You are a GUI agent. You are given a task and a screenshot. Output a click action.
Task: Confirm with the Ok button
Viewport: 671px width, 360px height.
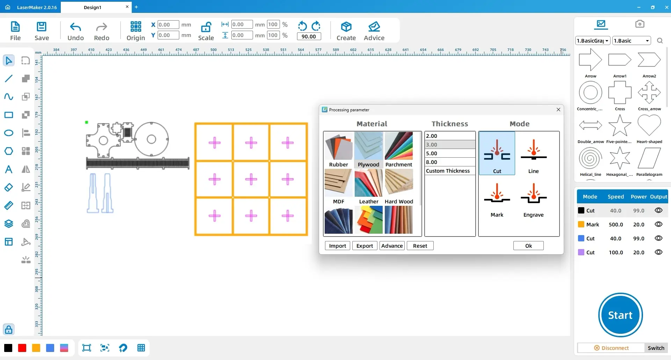tap(528, 246)
